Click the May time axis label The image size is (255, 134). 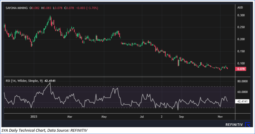(x=104, y=117)
